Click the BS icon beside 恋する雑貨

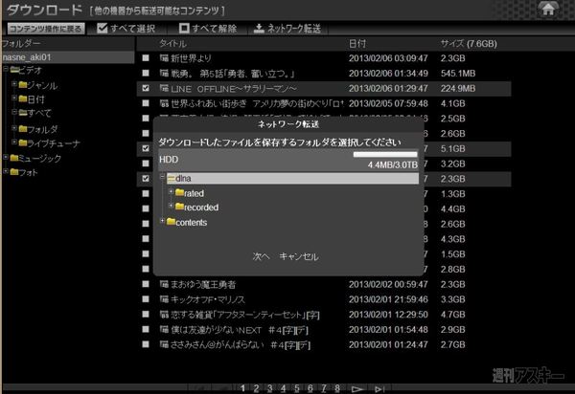point(164,315)
